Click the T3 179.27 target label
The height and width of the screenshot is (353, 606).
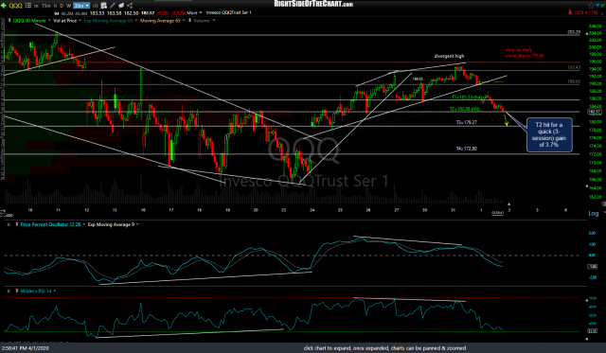click(x=467, y=122)
